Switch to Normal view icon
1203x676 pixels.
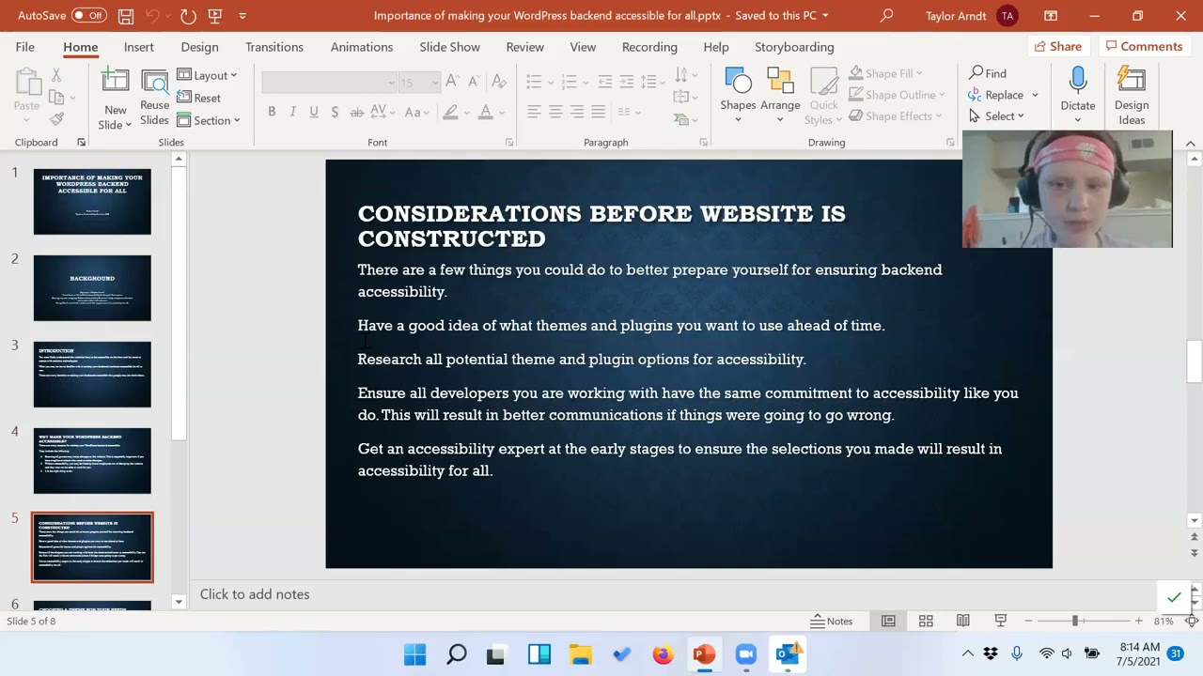tap(888, 621)
